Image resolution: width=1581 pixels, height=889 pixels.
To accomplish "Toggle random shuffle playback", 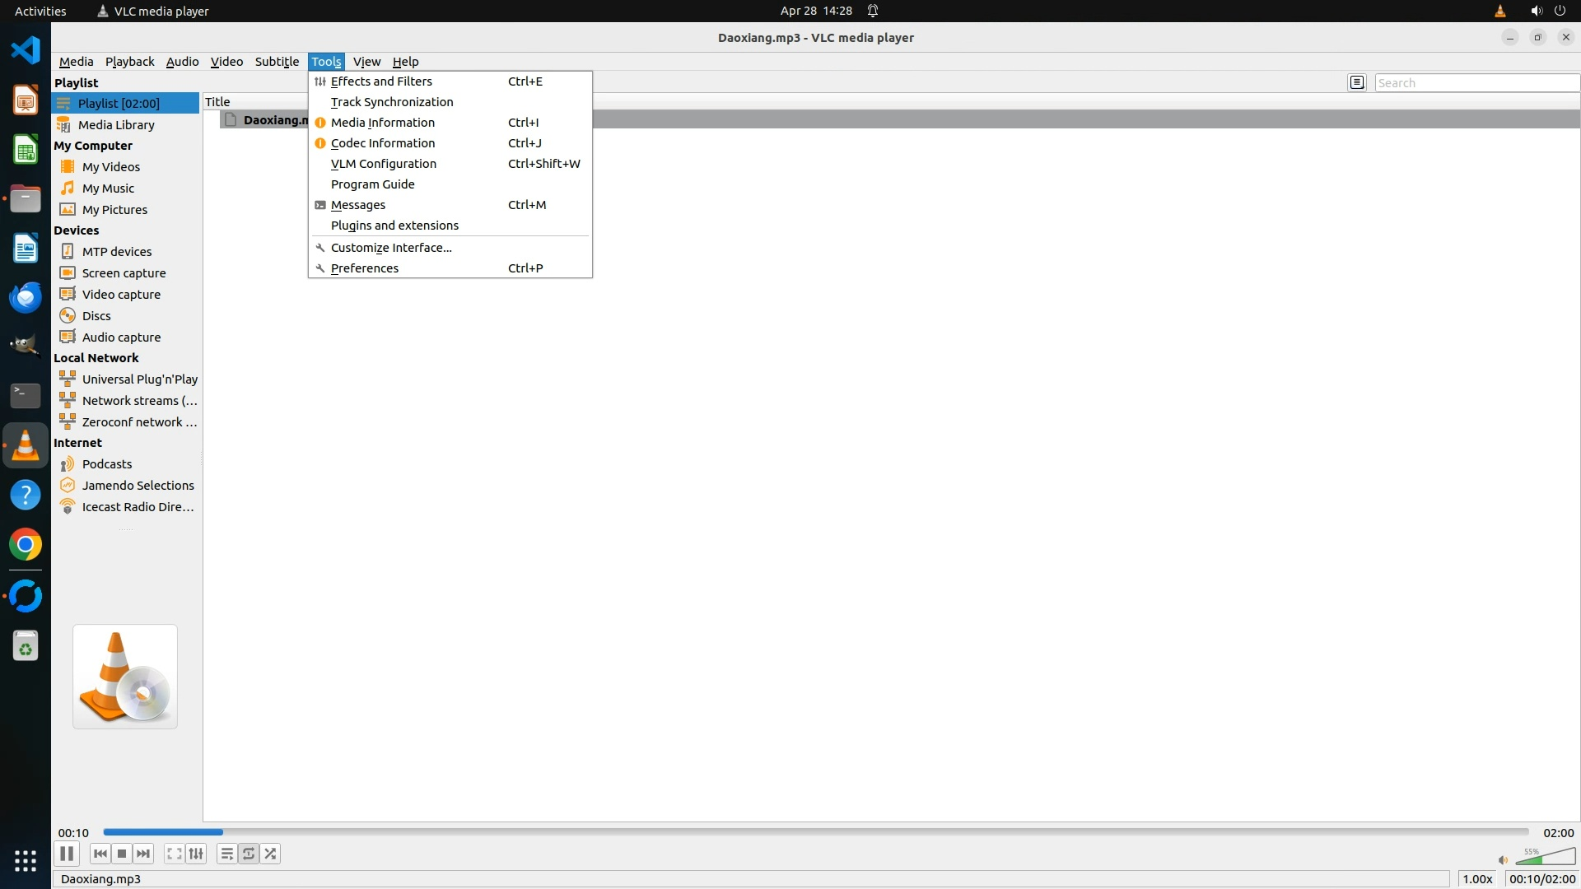I will 271,854.
